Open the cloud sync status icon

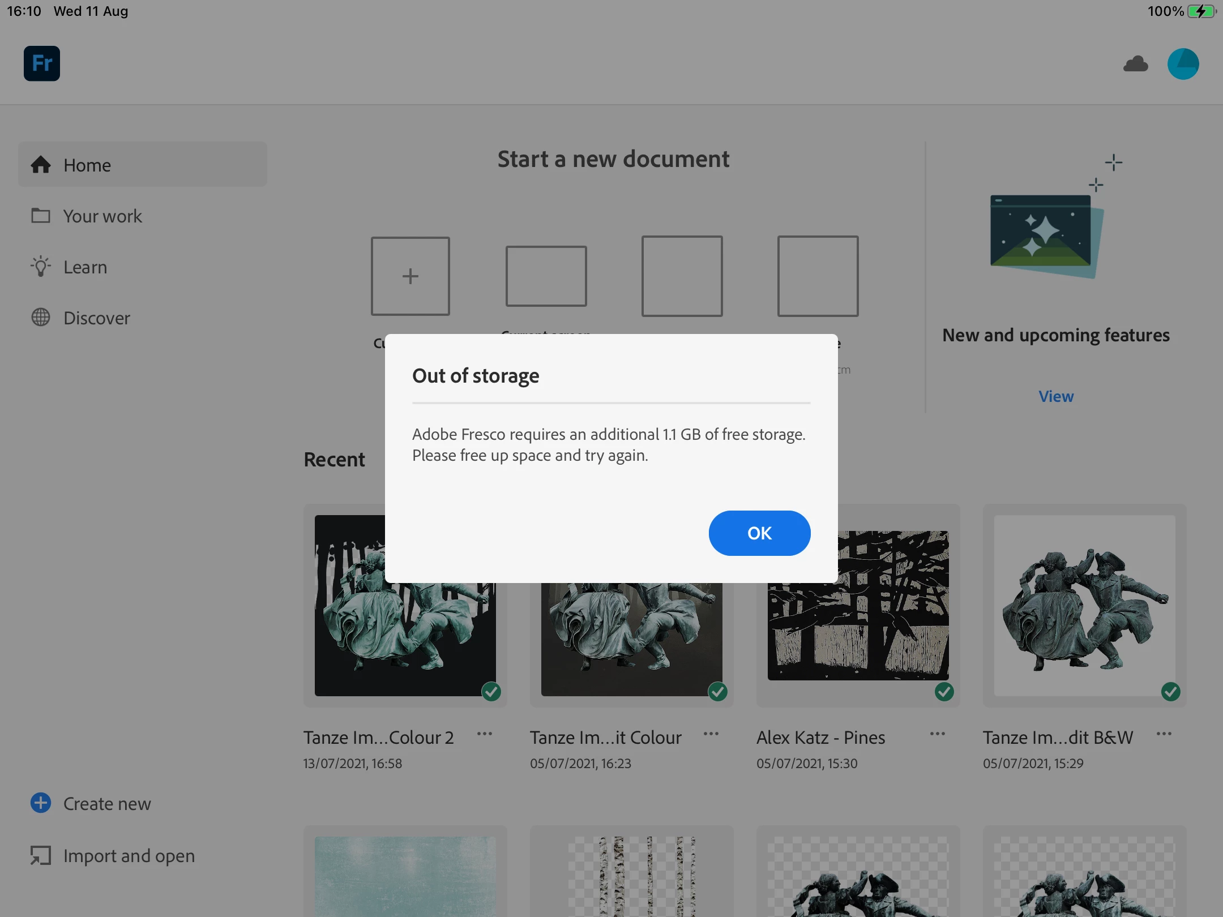[x=1135, y=64]
